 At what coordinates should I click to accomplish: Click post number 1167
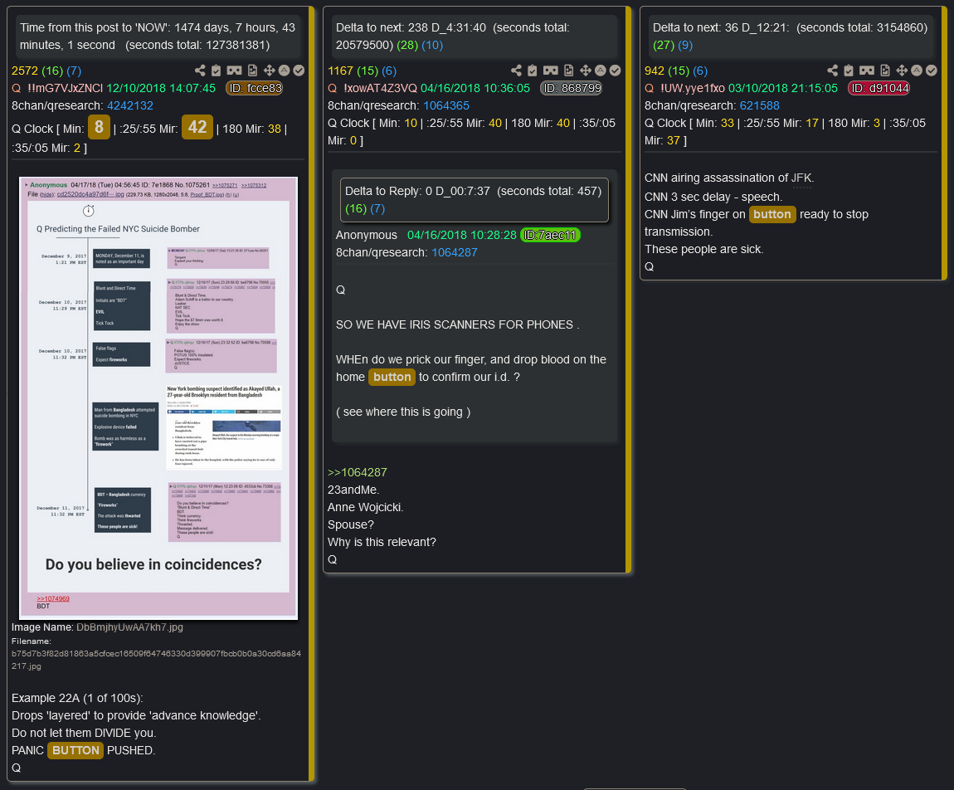coord(340,71)
